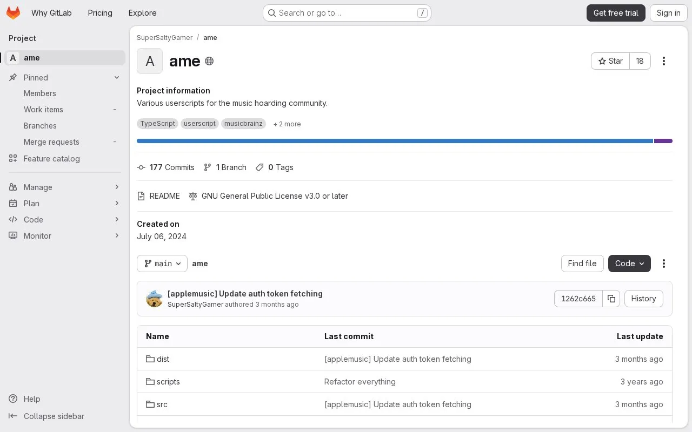Expand the Manage sidebar menu
This screenshot has width=692, height=432.
click(65, 187)
